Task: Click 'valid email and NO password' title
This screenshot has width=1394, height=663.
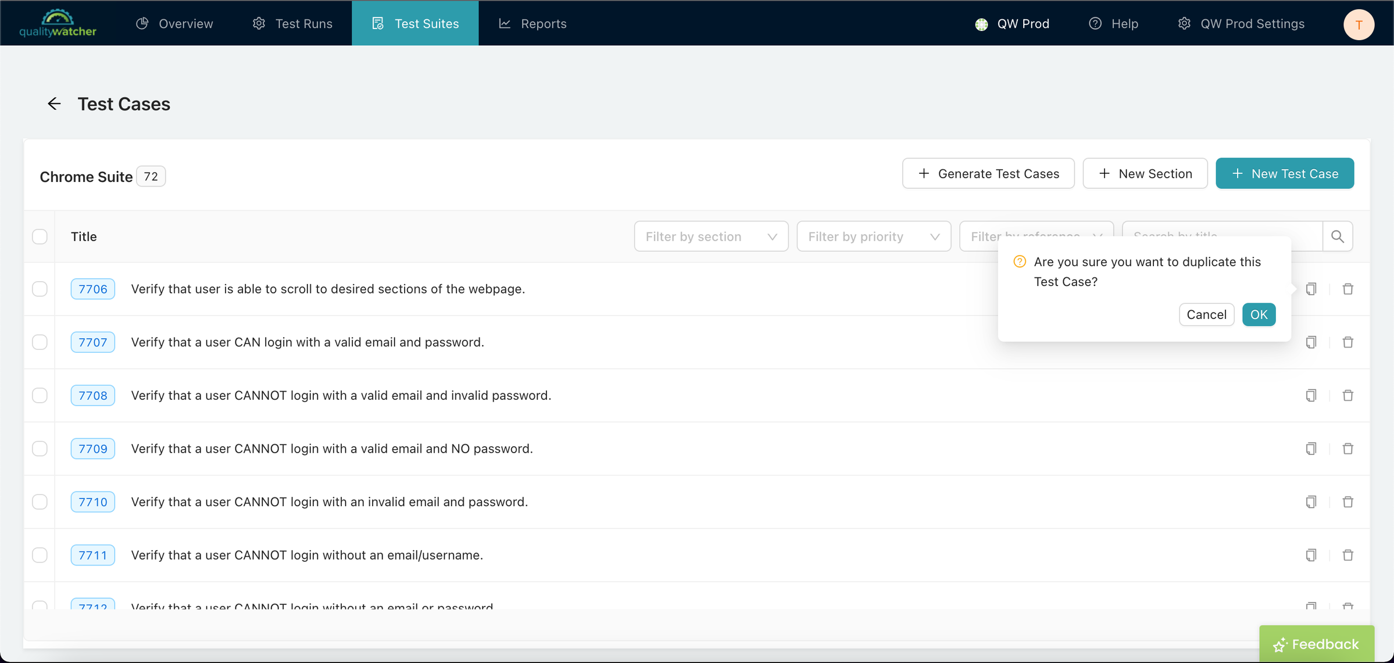Action: tap(332, 449)
